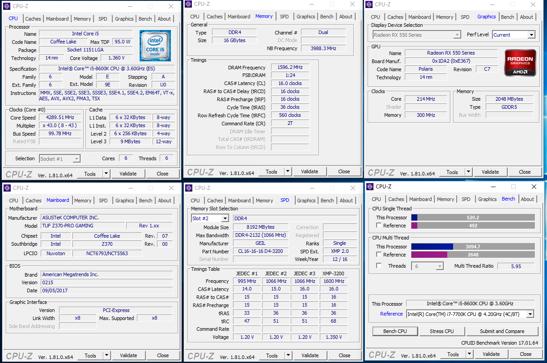Click the Radeon Graphics AMD logo
Screen dimensions: 547x363
coord(520,63)
